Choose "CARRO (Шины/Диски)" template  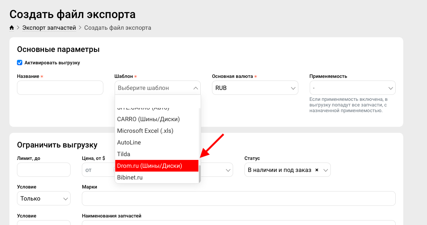[149, 119]
